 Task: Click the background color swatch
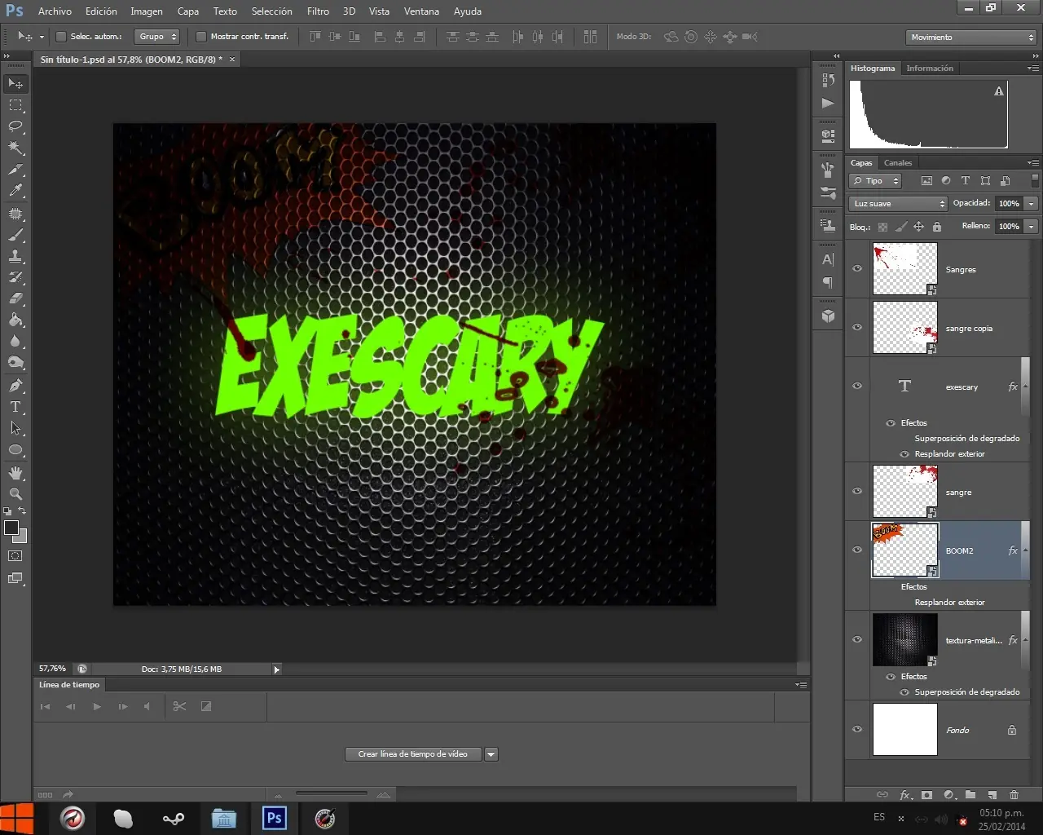(20, 536)
